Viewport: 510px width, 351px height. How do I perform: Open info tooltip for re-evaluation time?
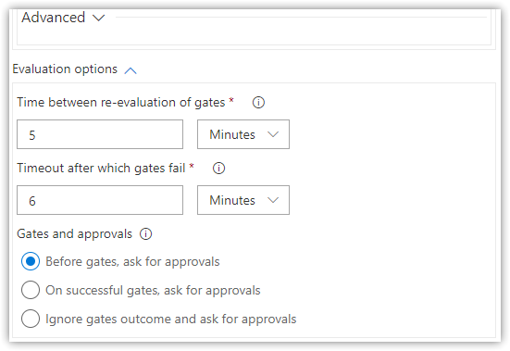point(258,103)
